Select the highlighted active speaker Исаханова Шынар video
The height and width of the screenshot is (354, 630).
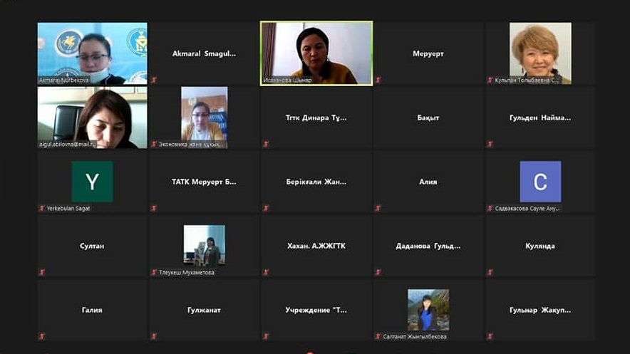(x=316, y=53)
